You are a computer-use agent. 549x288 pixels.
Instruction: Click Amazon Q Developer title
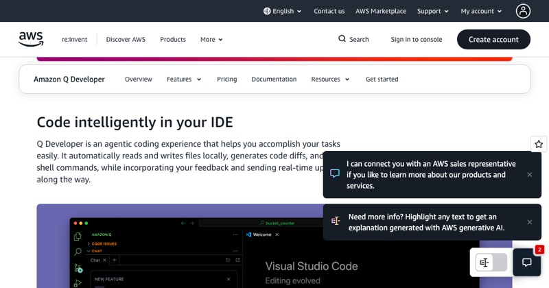coord(69,79)
